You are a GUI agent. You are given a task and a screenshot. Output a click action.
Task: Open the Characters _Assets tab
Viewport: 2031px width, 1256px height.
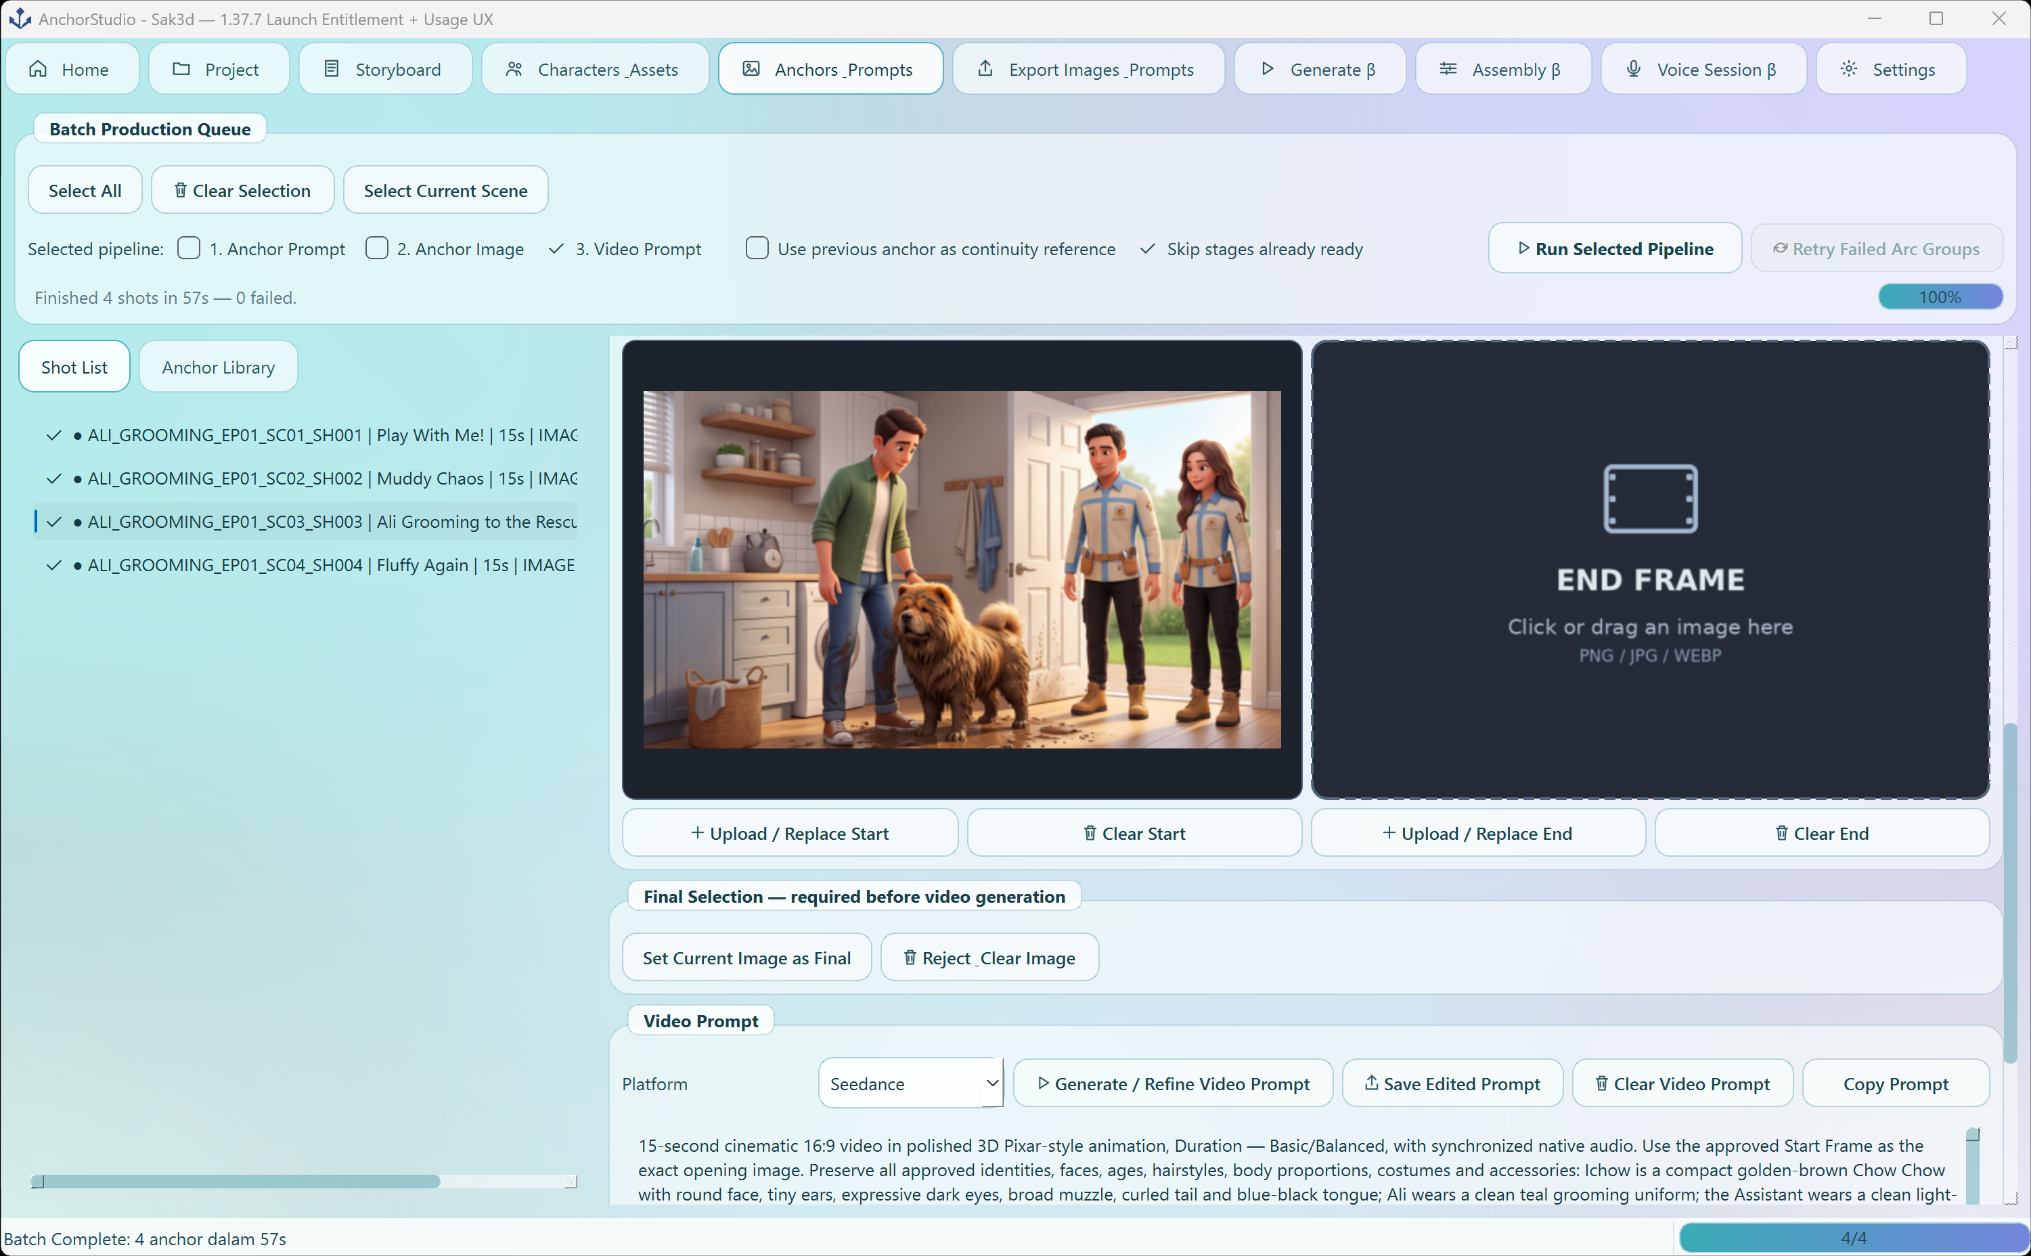(594, 69)
